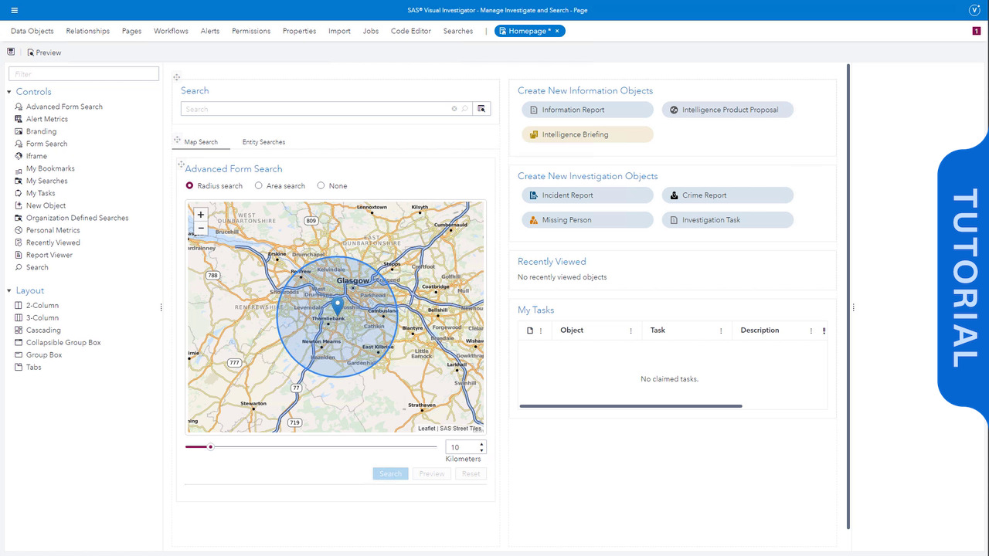Click the Intelligence Product Proposal button
The width and height of the screenshot is (989, 556).
[728, 110]
